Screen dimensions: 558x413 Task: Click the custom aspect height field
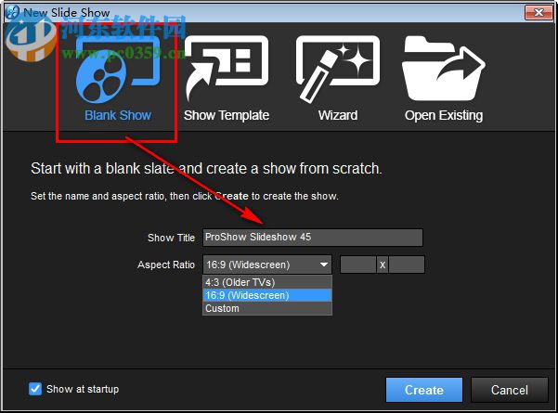[407, 265]
